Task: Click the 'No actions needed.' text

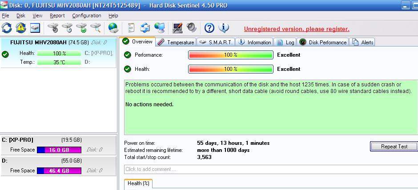Action: click(x=149, y=105)
